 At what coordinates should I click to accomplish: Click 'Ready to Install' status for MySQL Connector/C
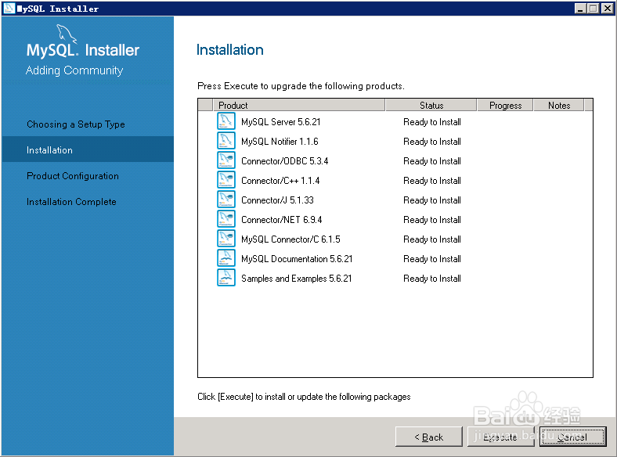[432, 239]
